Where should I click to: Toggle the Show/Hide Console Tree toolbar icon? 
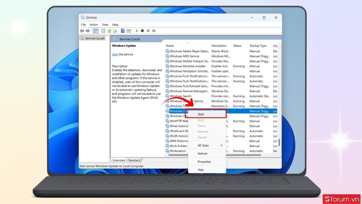pyautogui.click(x=96, y=31)
